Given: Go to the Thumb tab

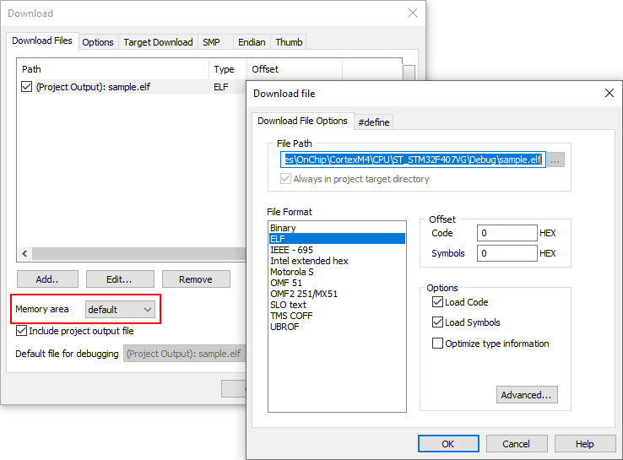Looking at the screenshot, I should pos(289,42).
